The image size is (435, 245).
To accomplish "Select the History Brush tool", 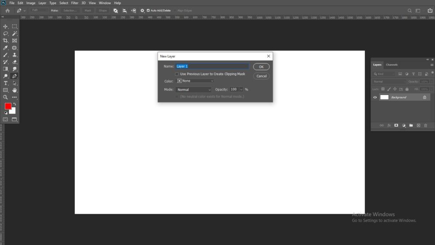I will (x=5, y=62).
